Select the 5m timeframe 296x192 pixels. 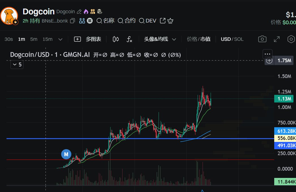34,39
